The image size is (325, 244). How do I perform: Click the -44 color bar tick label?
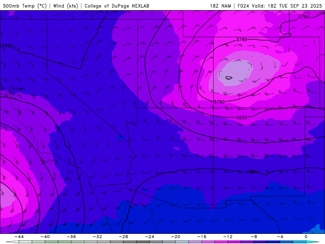click(x=19, y=237)
